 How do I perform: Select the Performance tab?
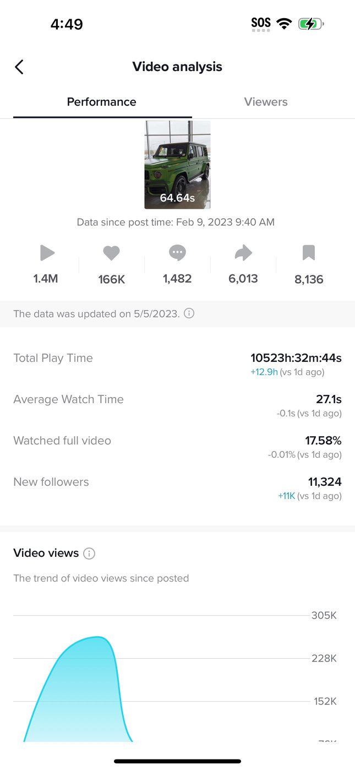(102, 102)
